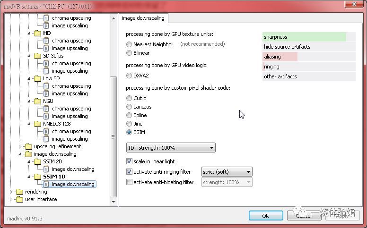
Task: Click the rendering folder icon
Action: point(20,192)
